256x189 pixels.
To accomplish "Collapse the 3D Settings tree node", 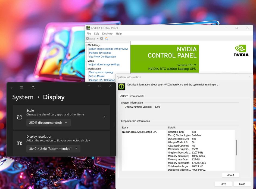I will (86, 45).
